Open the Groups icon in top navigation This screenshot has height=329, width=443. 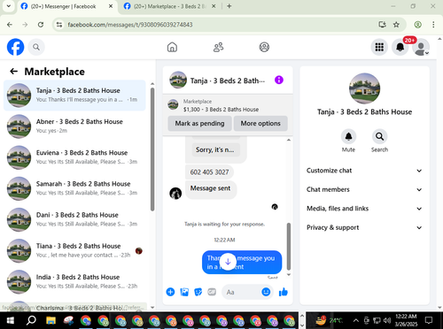(x=264, y=47)
